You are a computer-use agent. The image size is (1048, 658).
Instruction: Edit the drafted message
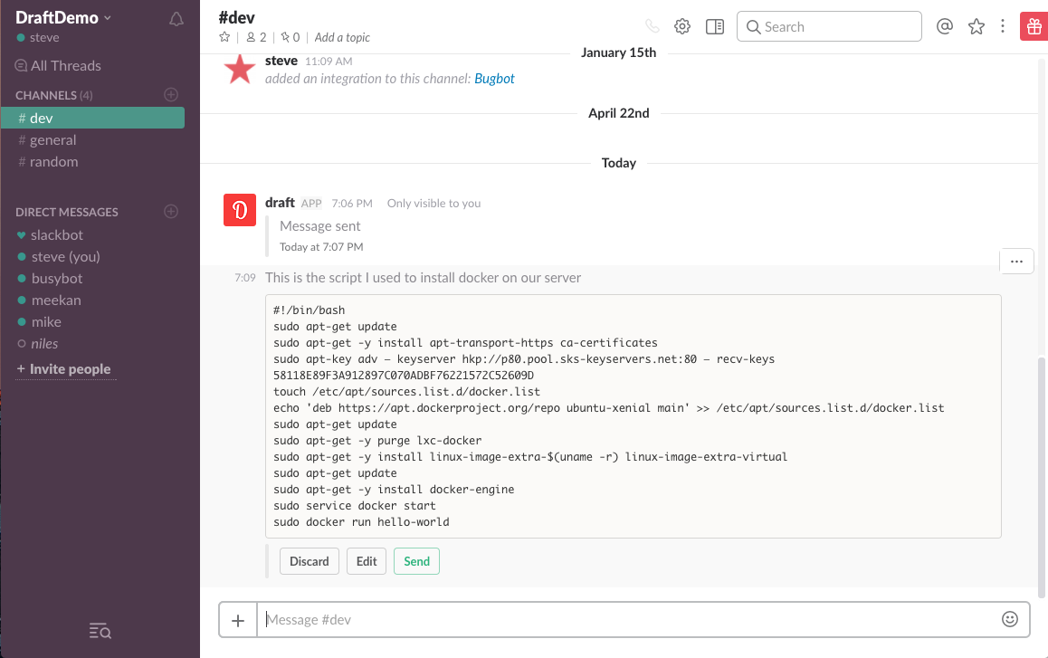coord(367,561)
